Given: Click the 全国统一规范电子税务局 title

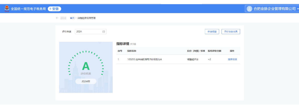Looking at the screenshot, I should pyautogui.click(x=28, y=9).
